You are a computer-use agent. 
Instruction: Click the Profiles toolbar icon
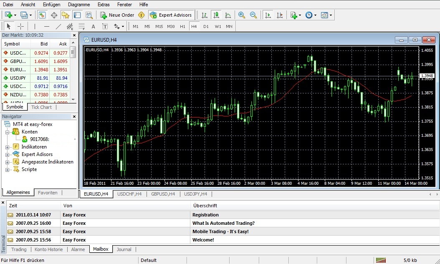coord(24,15)
